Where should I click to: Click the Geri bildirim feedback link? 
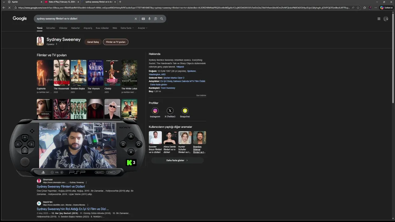[201, 95]
